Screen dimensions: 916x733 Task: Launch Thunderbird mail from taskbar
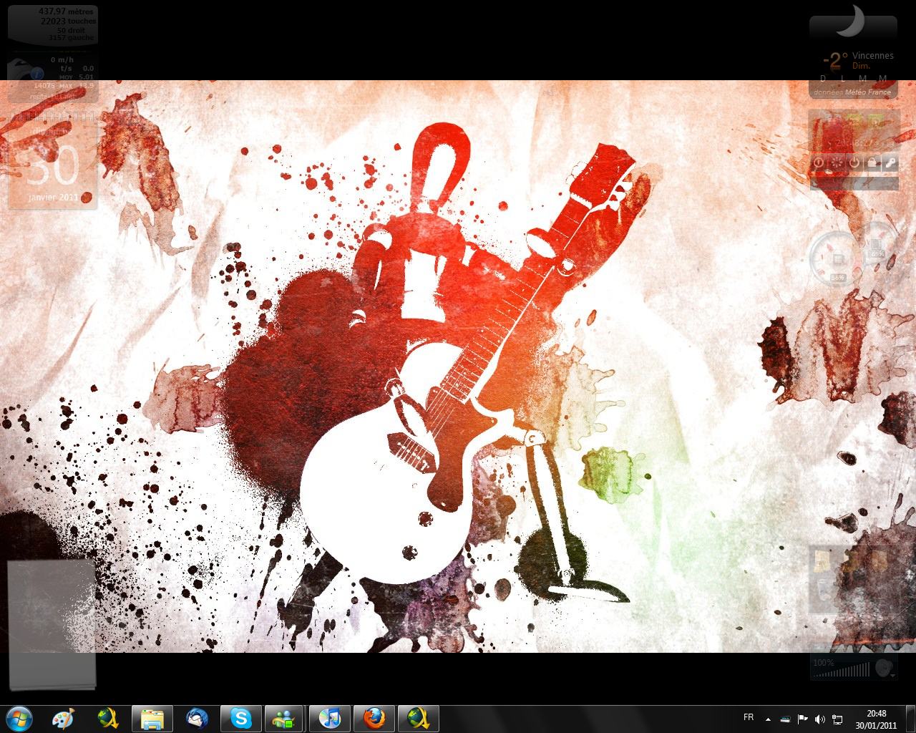pyautogui.click(x=197, y=719)
